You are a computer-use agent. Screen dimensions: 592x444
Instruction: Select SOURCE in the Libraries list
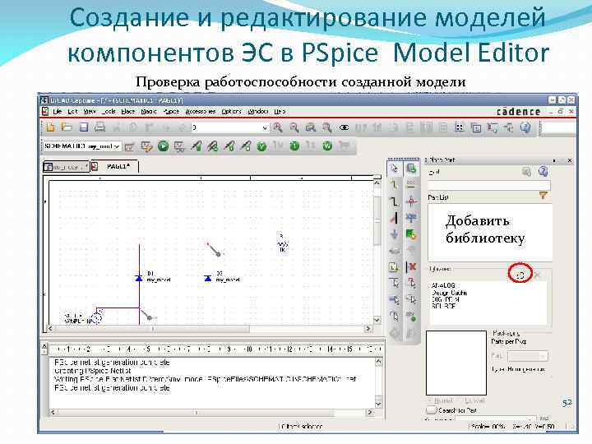443,306
